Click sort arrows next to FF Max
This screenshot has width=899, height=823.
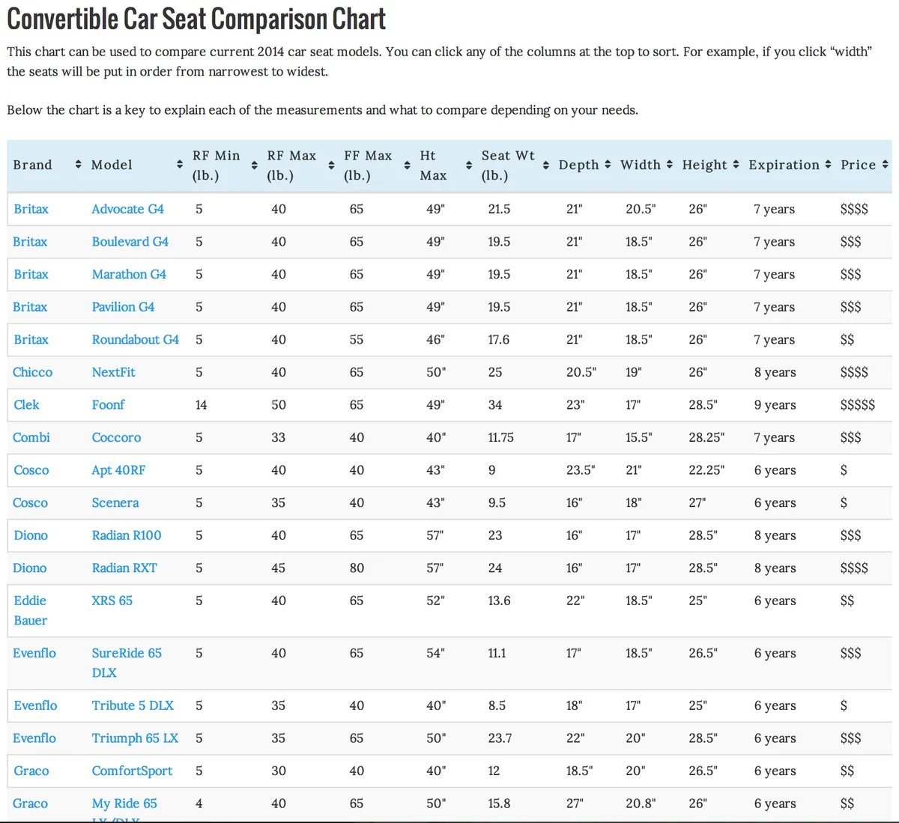(408, 165)
